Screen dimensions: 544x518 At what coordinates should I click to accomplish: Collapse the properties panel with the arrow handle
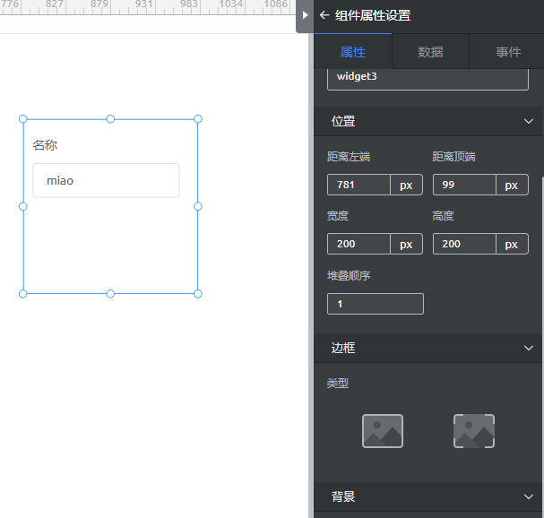[x=305, y=15]
